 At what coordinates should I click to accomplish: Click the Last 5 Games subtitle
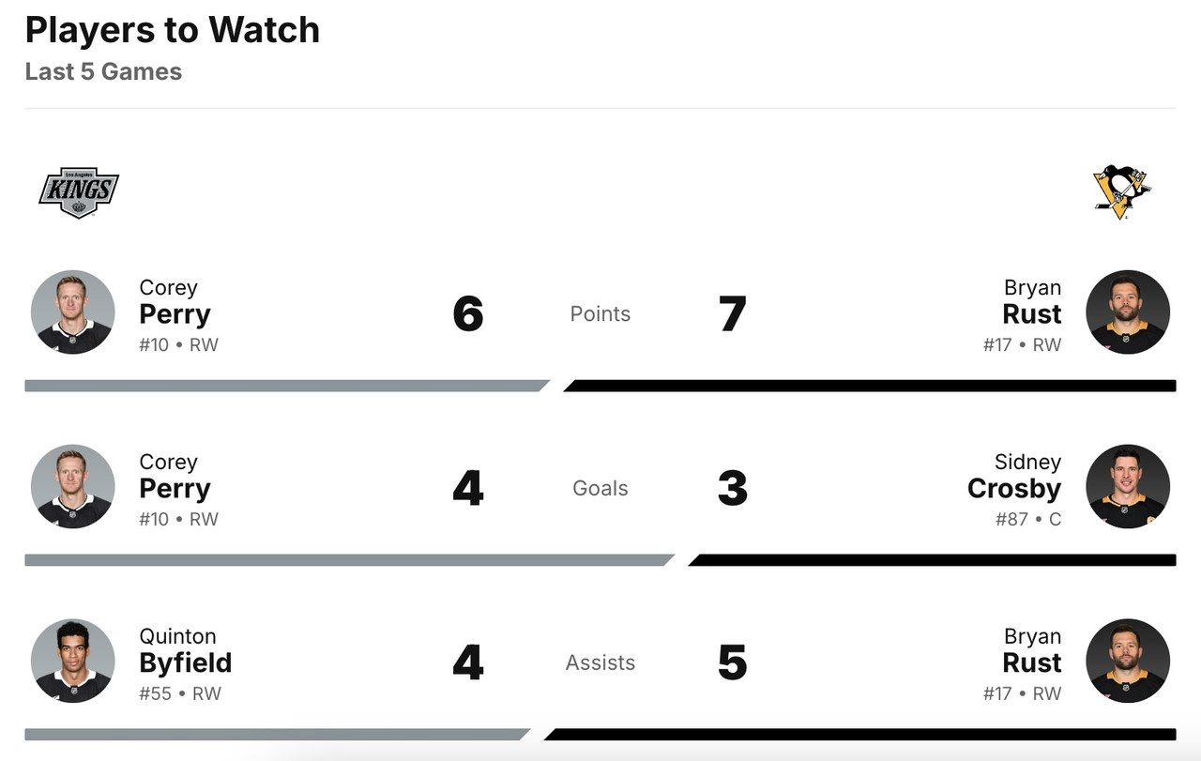pos(103,71)
